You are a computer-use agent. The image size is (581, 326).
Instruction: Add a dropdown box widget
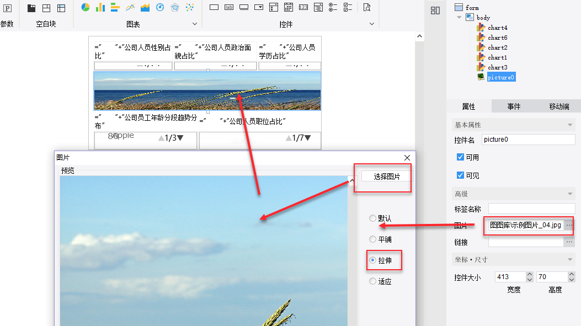259,7
